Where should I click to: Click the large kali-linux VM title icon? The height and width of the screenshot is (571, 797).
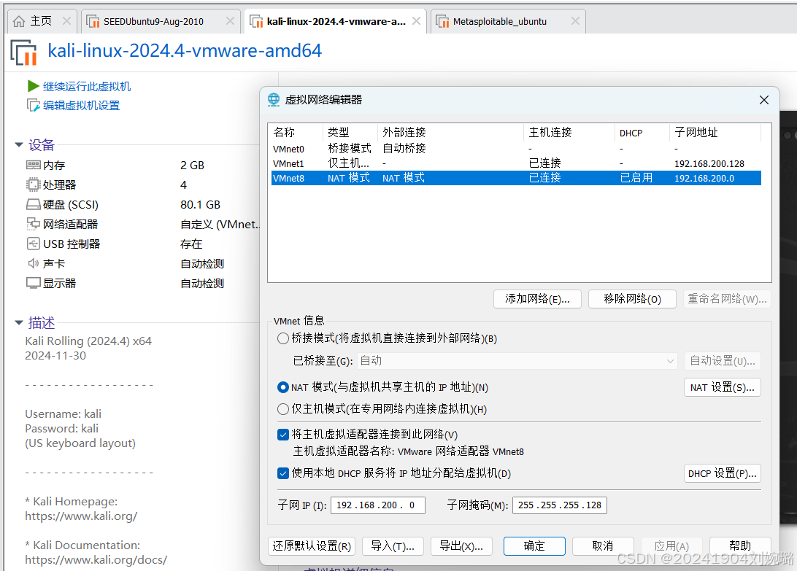point(24,53)
